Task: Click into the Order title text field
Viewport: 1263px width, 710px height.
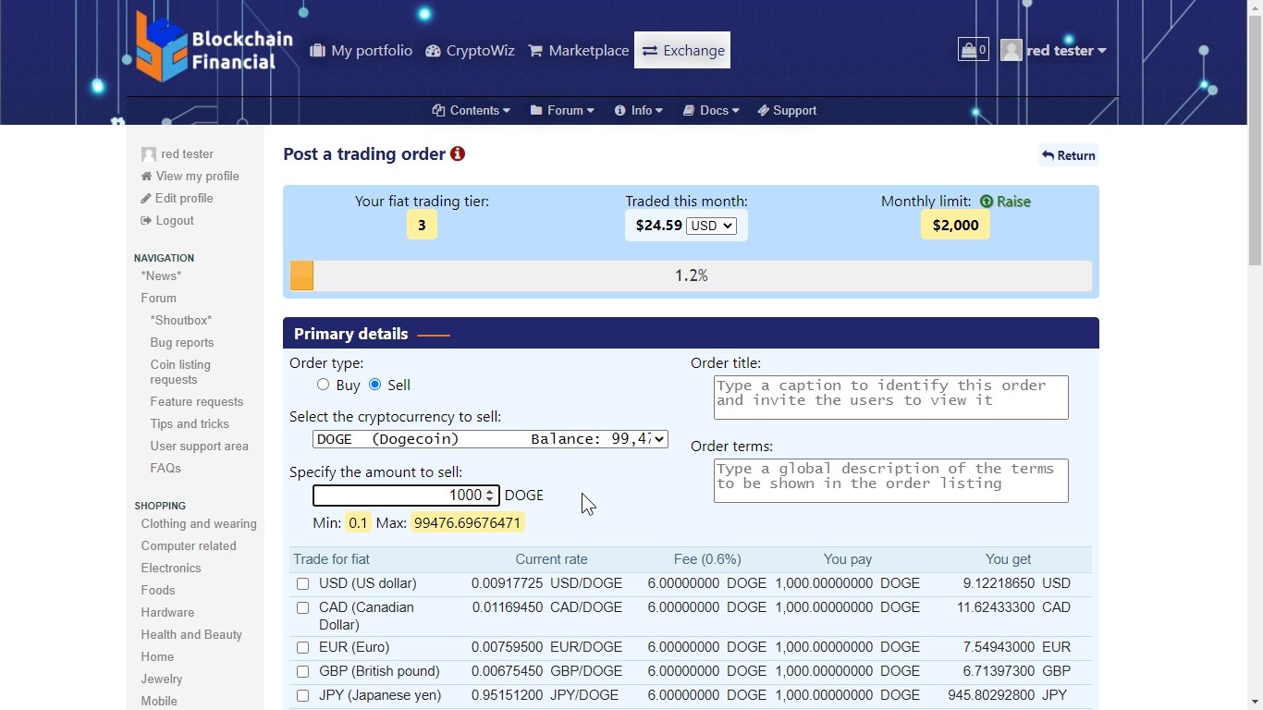Action: pos(890,398)
